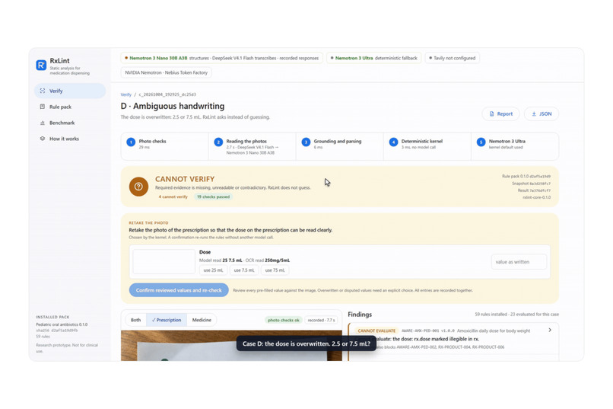
Task: Select step 2 Reading the photos
Action: (253, 146)
